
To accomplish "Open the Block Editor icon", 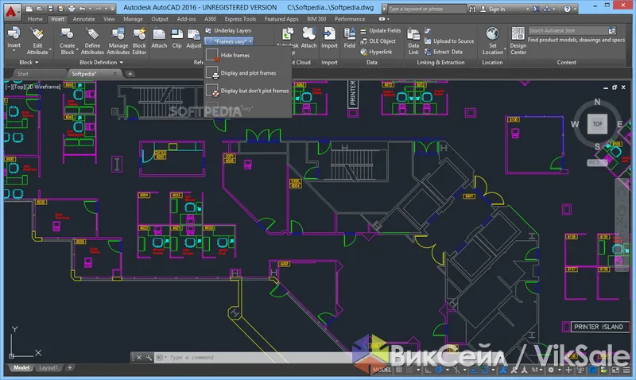I will click(x=139, y=33).
